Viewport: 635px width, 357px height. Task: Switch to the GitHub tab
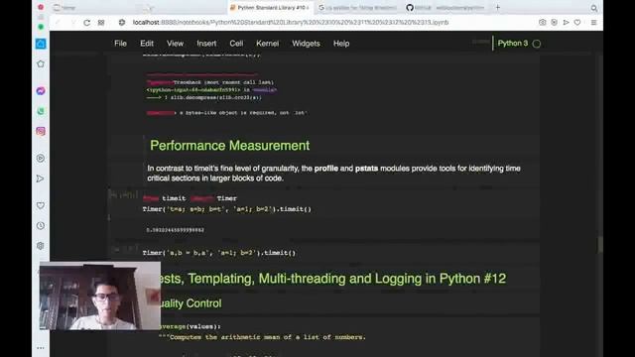click(x=445, y=8)
